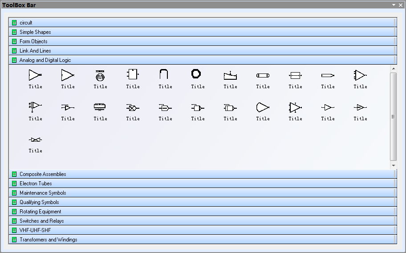Screen dimensions: 406x253
Task: Choose the rectangular block with pins symbol
Action: [133, 75]
